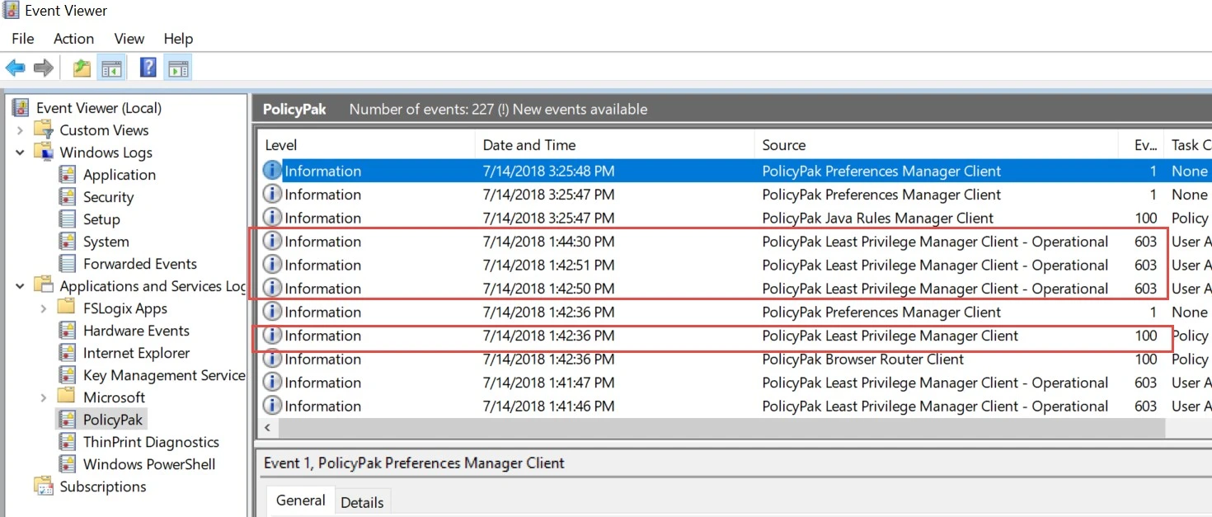Open the Action menu
Image resolution: width=1212 pixels, height=517 pixels.
tap(73, 39)
